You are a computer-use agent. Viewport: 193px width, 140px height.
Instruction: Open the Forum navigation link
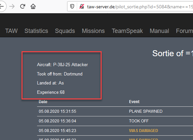[x=184, y=31]
